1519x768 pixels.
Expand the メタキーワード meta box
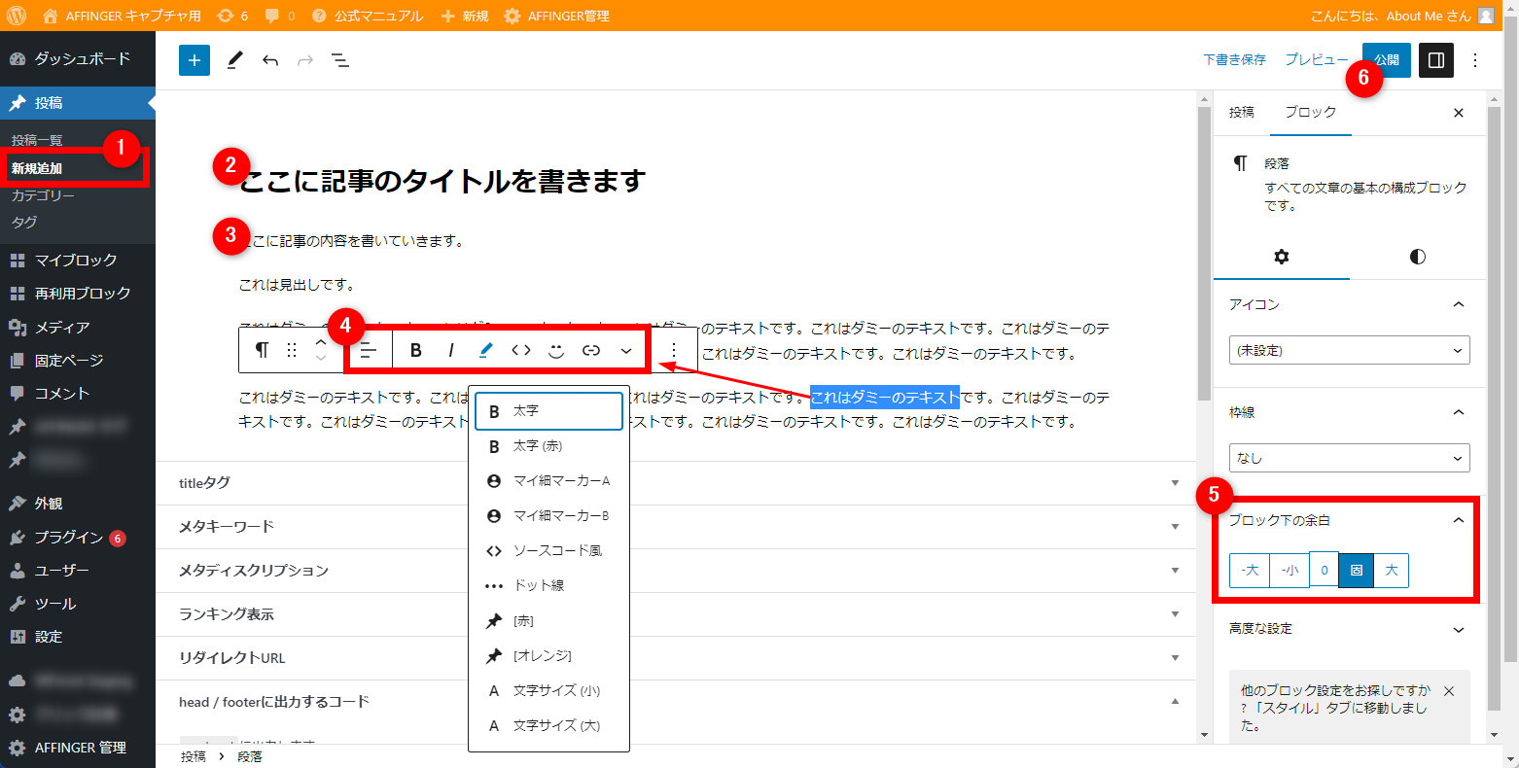pos(676,527)
